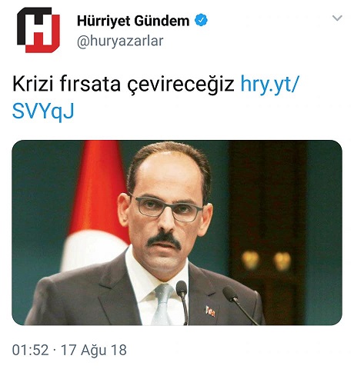Viewport: 354px width, 369px height.
Task: Click the grey tie in the photo
Action: [162, 304]
